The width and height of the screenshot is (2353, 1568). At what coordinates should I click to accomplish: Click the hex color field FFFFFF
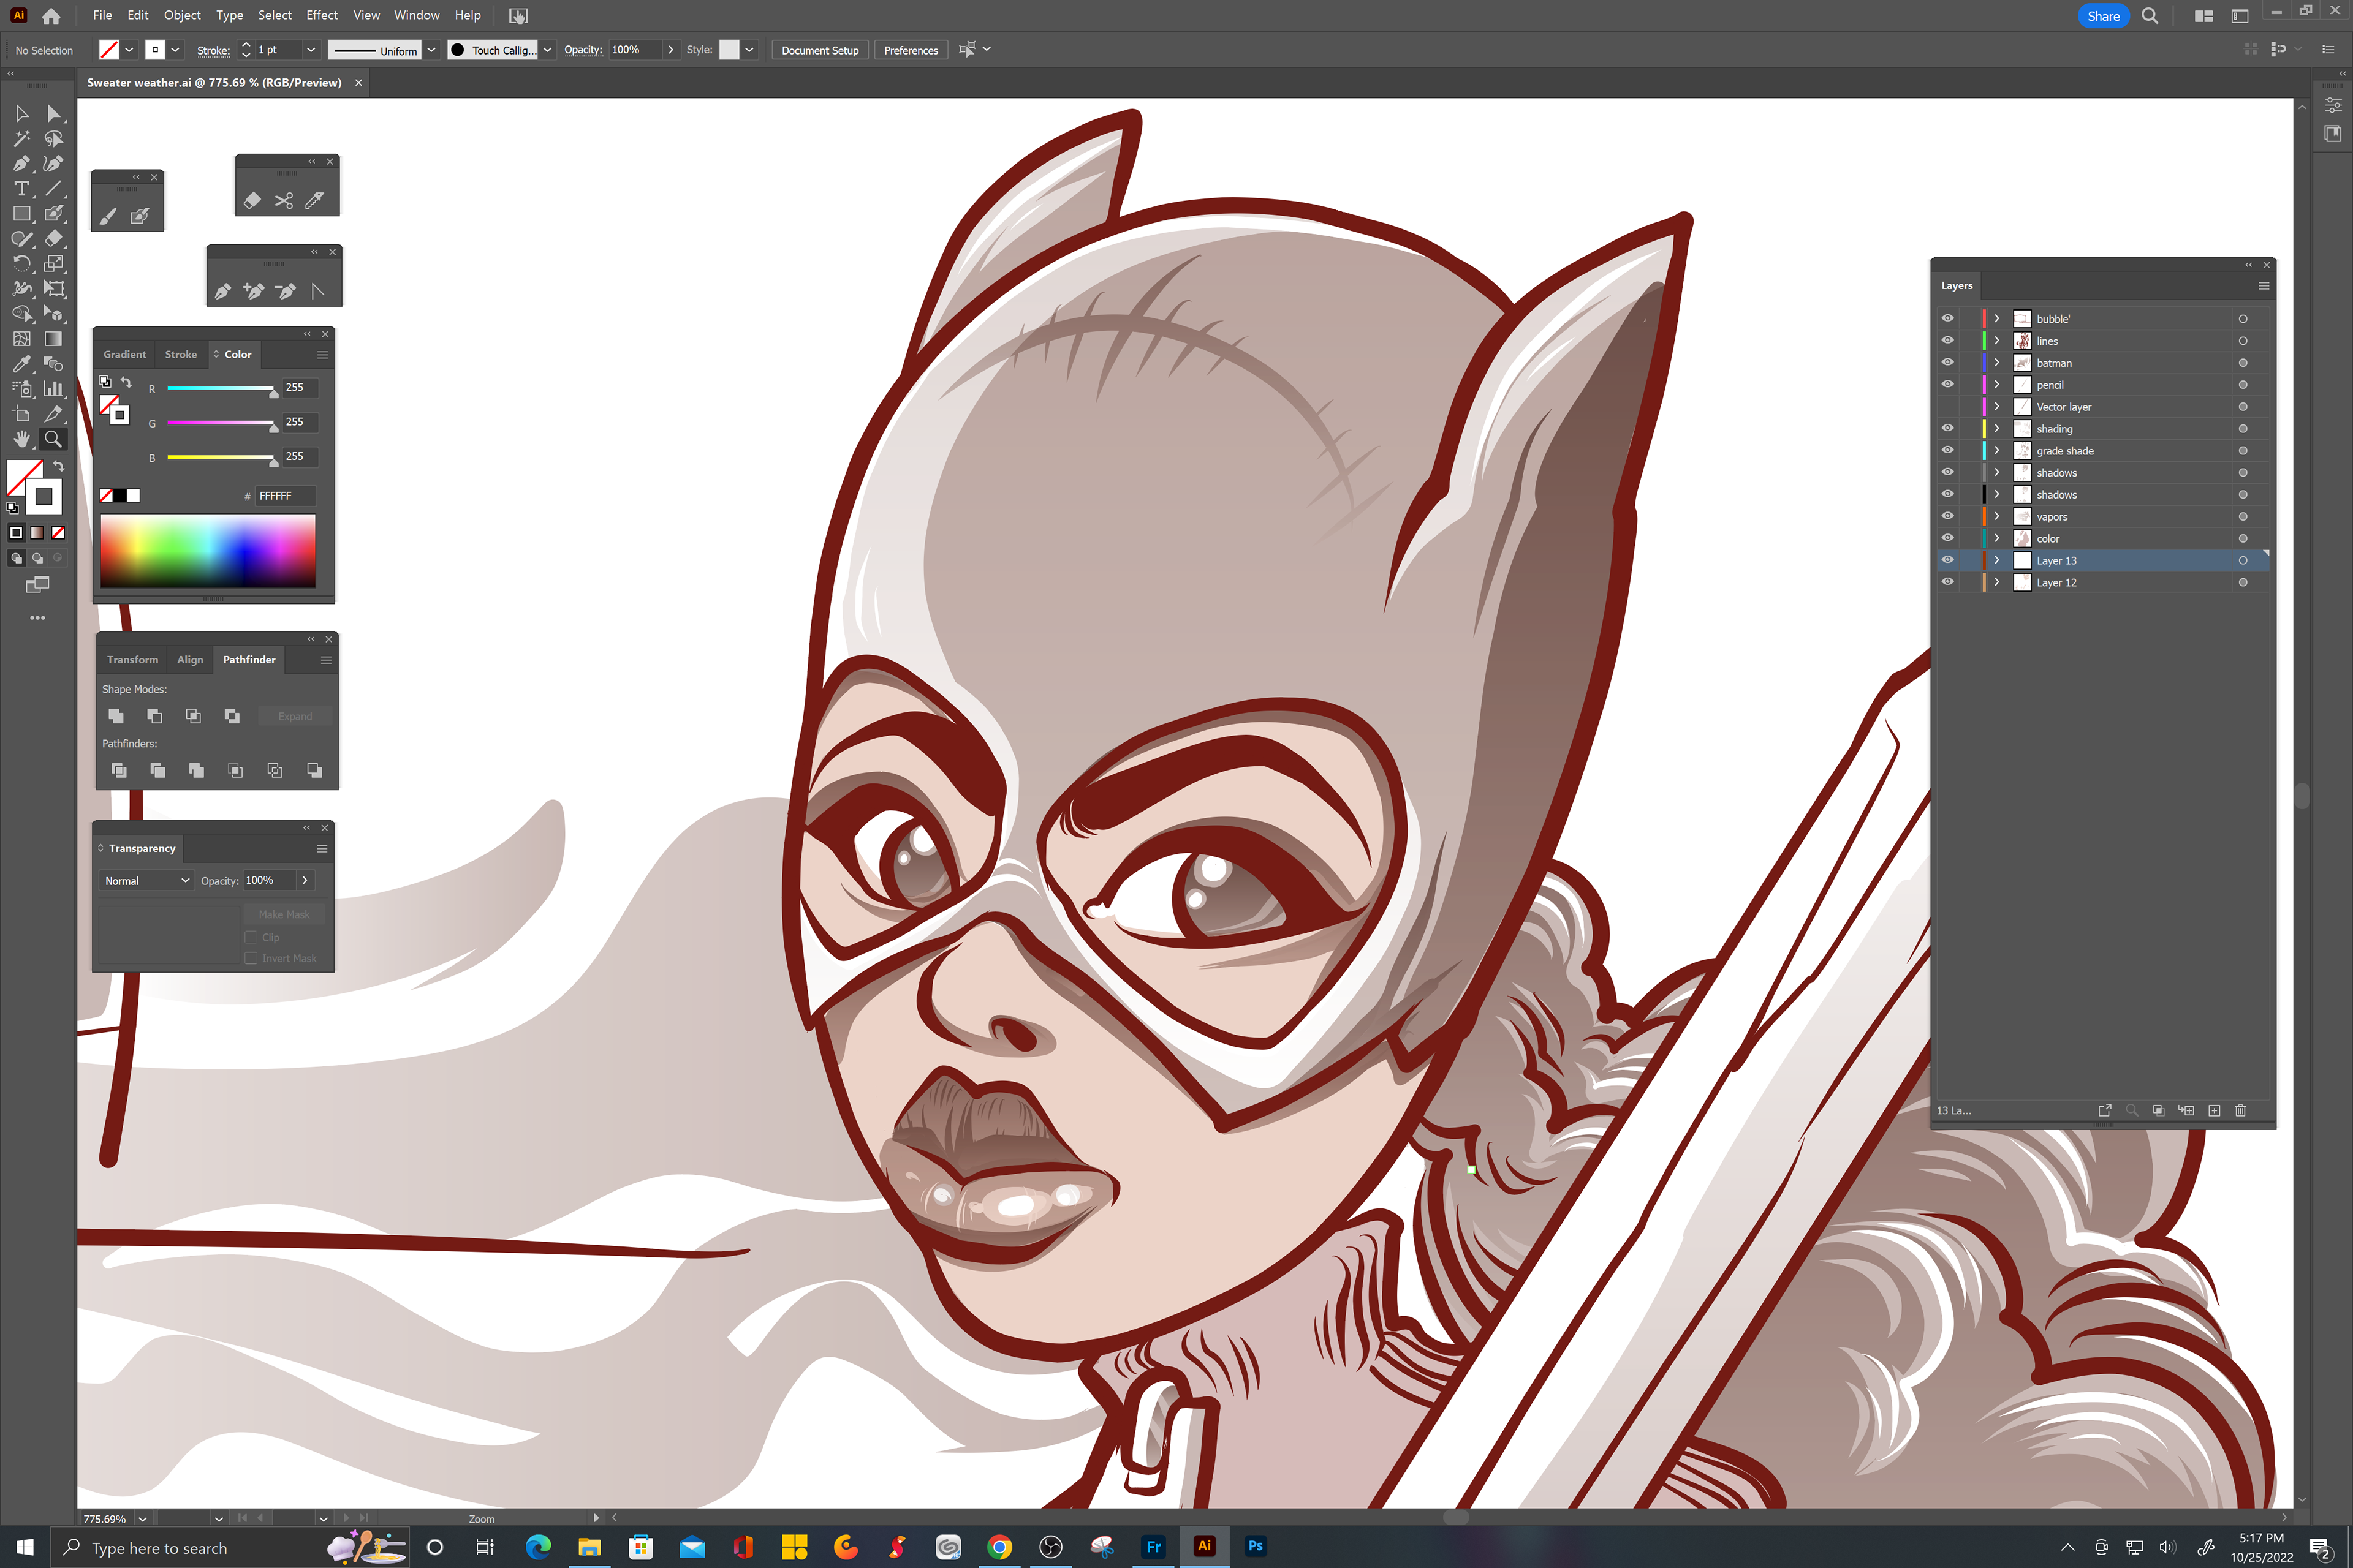tap(285, 496)
